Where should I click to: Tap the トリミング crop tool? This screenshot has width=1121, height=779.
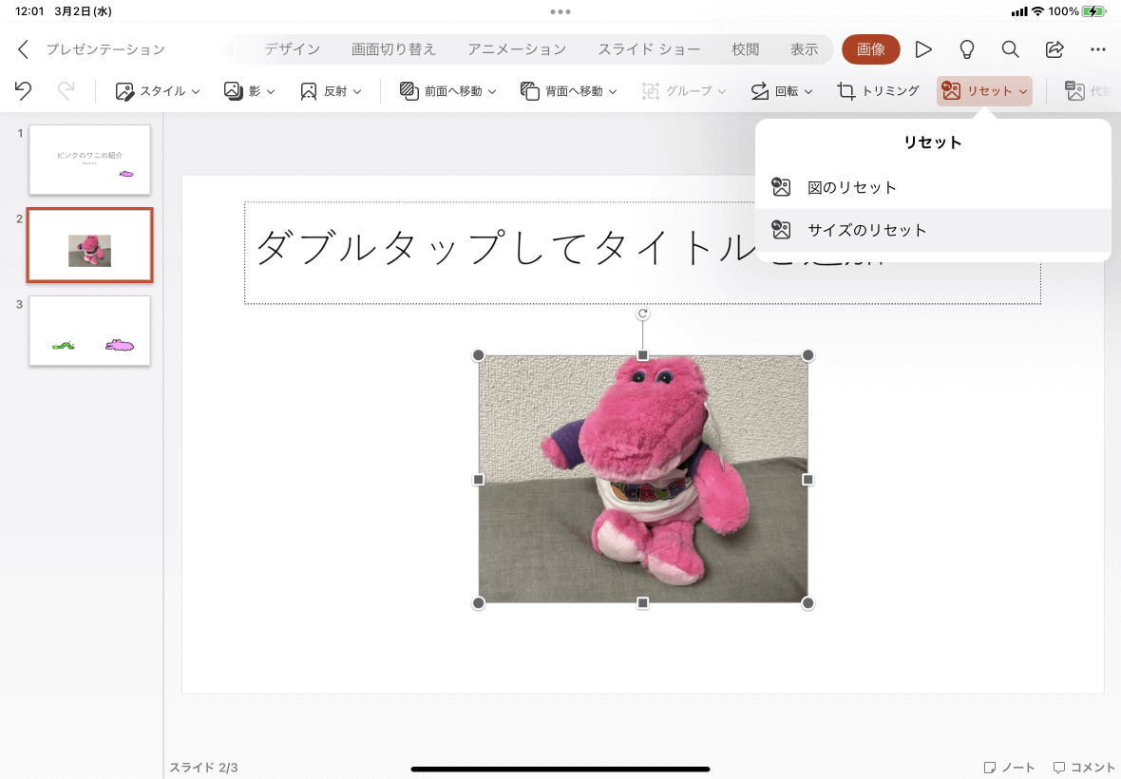(x=878, y=91)
